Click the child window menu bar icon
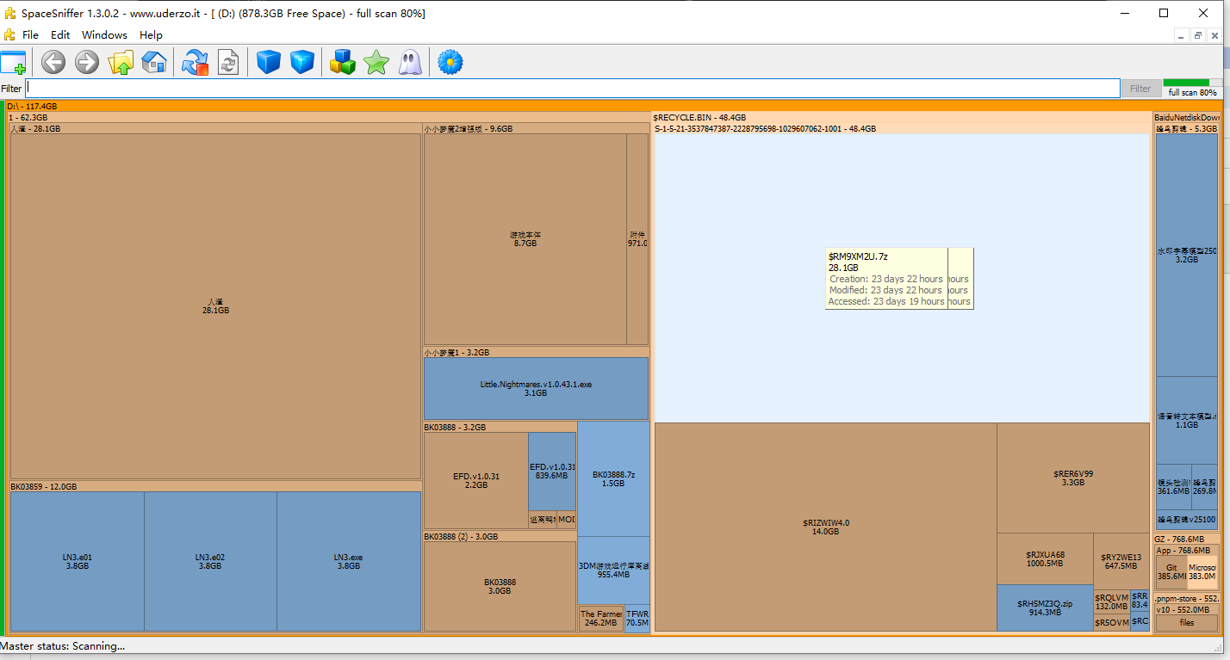 [x=9, y=35]
